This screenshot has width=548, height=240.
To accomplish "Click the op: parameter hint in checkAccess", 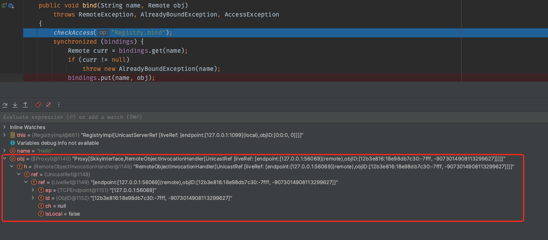I will coord(103,33).
